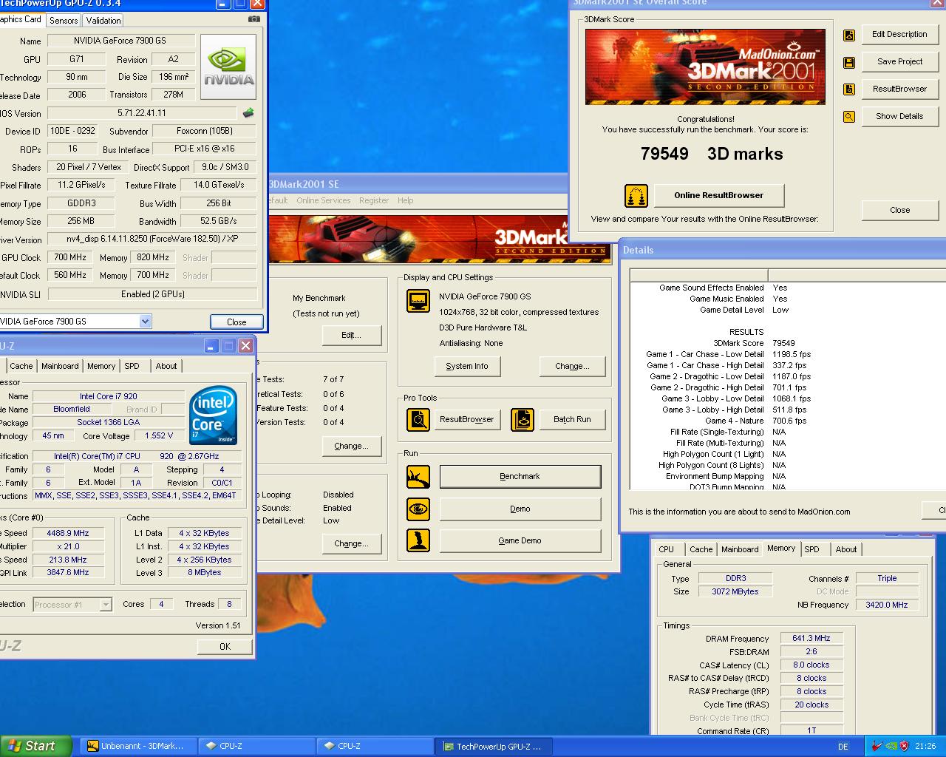The height and width of the screenshot is (757, 946).
Task: Open the About tab in left CPU-Z
Action: (166, 366)
